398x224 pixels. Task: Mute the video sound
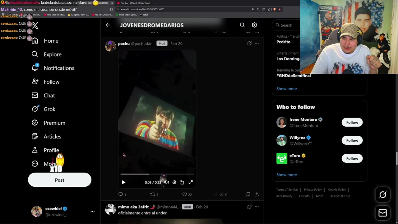click(x=167, y=182)
